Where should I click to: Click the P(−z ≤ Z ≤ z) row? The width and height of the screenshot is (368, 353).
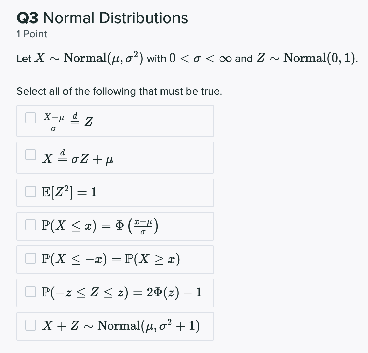[115, 293]
